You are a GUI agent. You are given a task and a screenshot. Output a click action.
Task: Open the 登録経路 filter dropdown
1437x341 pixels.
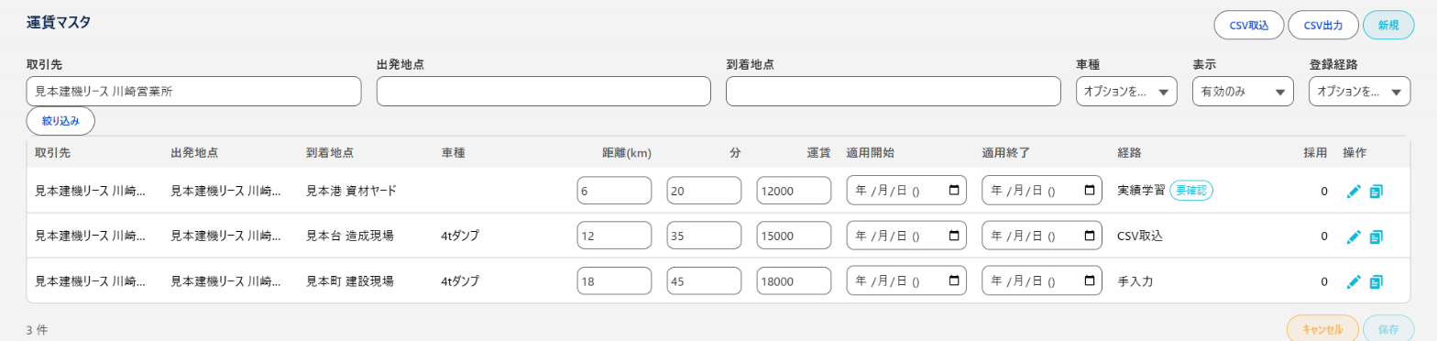(1360, 92)
